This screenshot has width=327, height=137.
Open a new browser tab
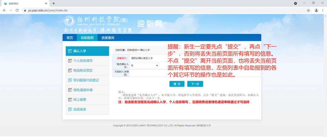tap(54, 3)
